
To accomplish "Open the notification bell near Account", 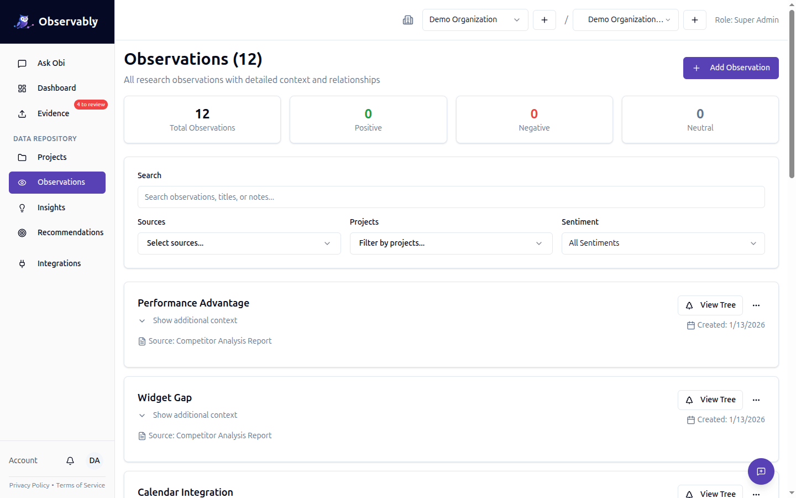I will 70,460.
